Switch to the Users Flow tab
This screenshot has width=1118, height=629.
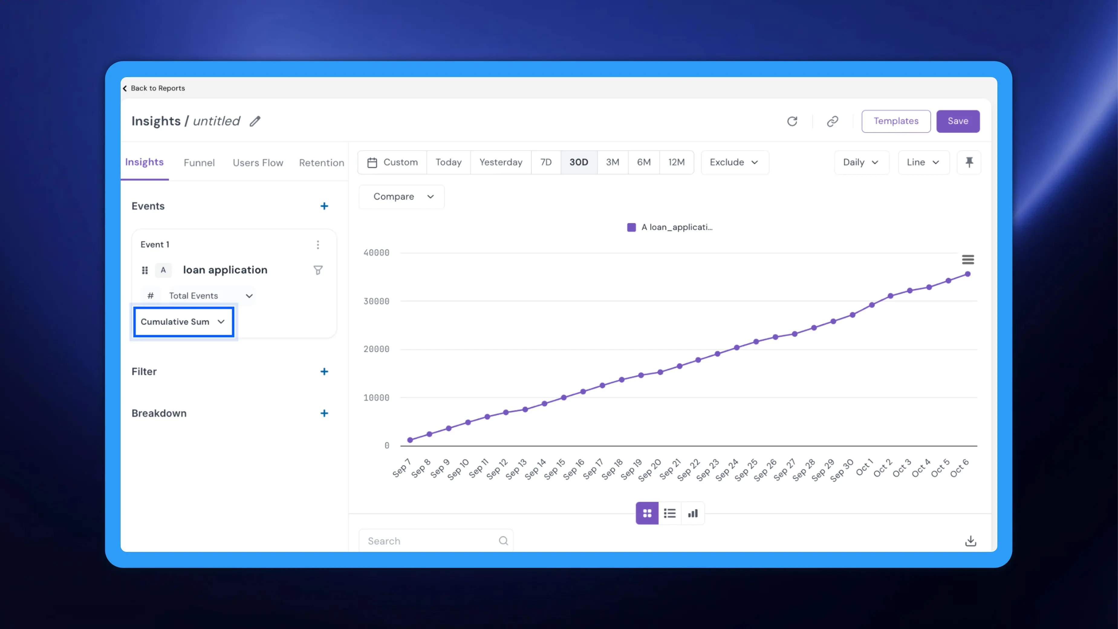(x=258, y=163)
